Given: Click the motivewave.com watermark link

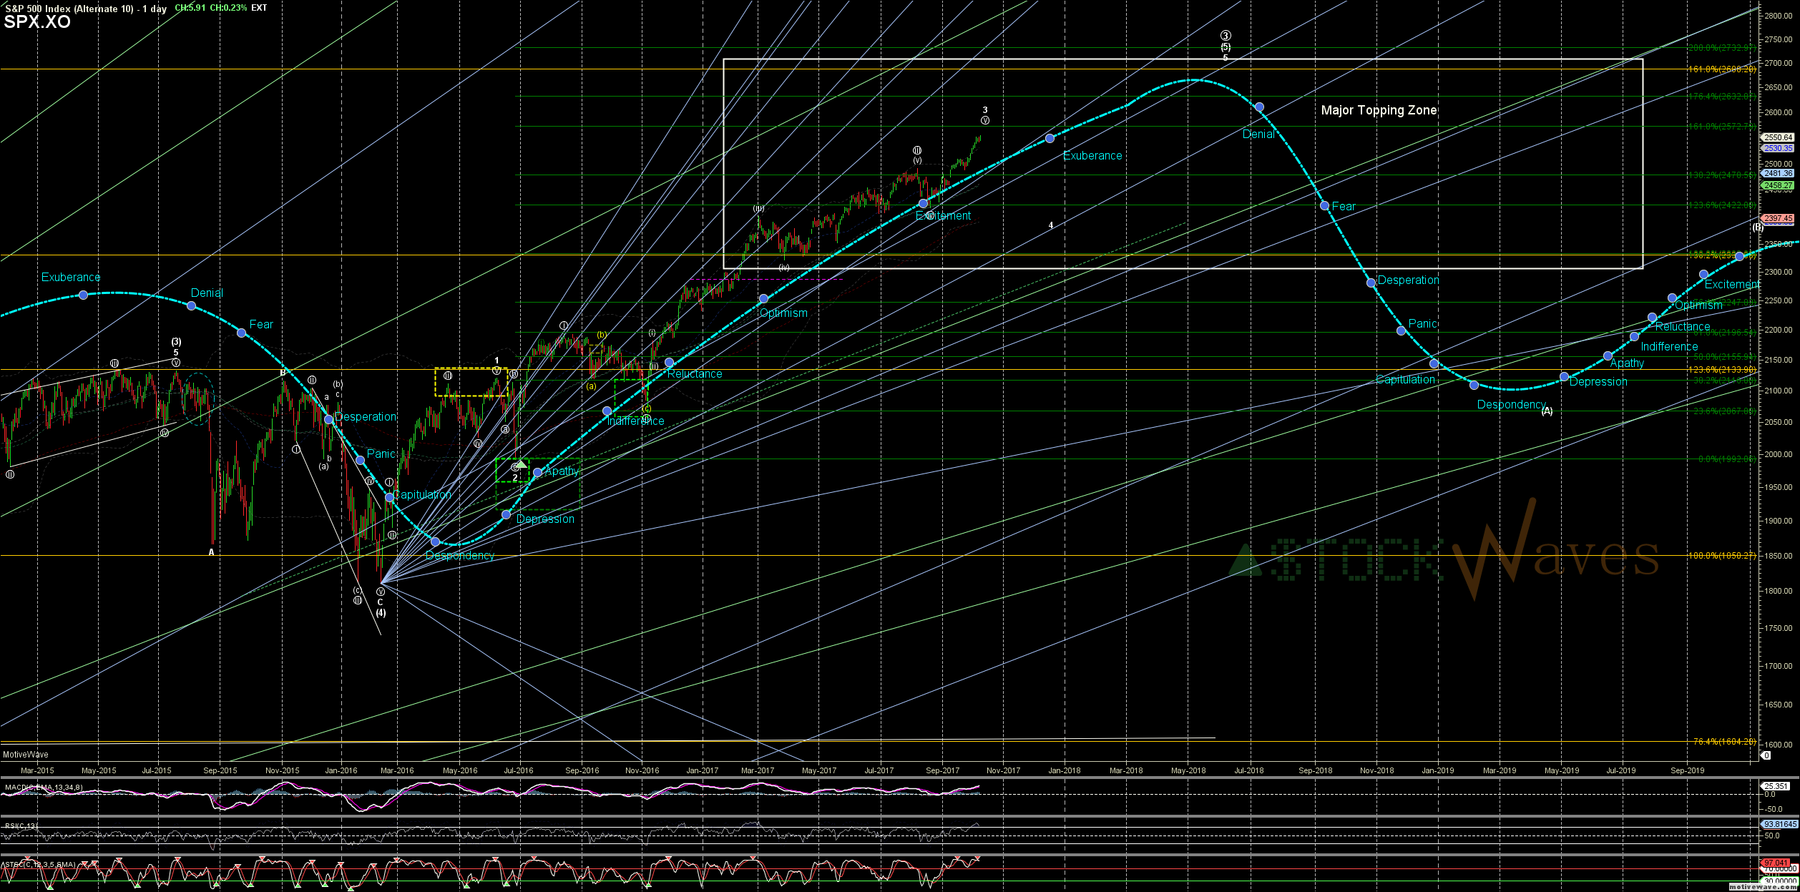Looking at the screenshot, I should [x=1762, y=887].
